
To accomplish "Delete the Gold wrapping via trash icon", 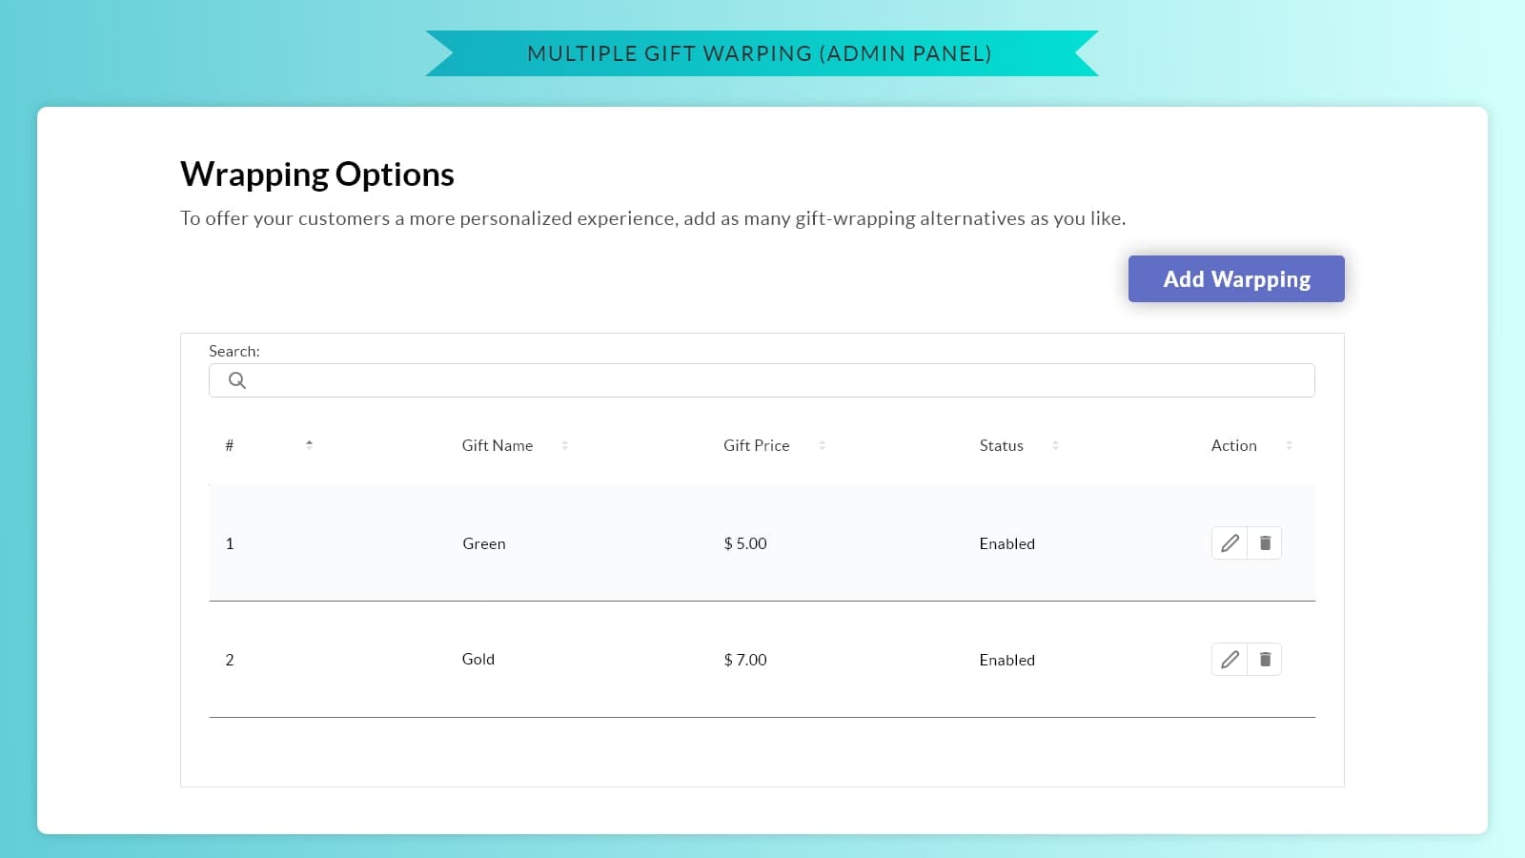I will tap(1265, 660).
